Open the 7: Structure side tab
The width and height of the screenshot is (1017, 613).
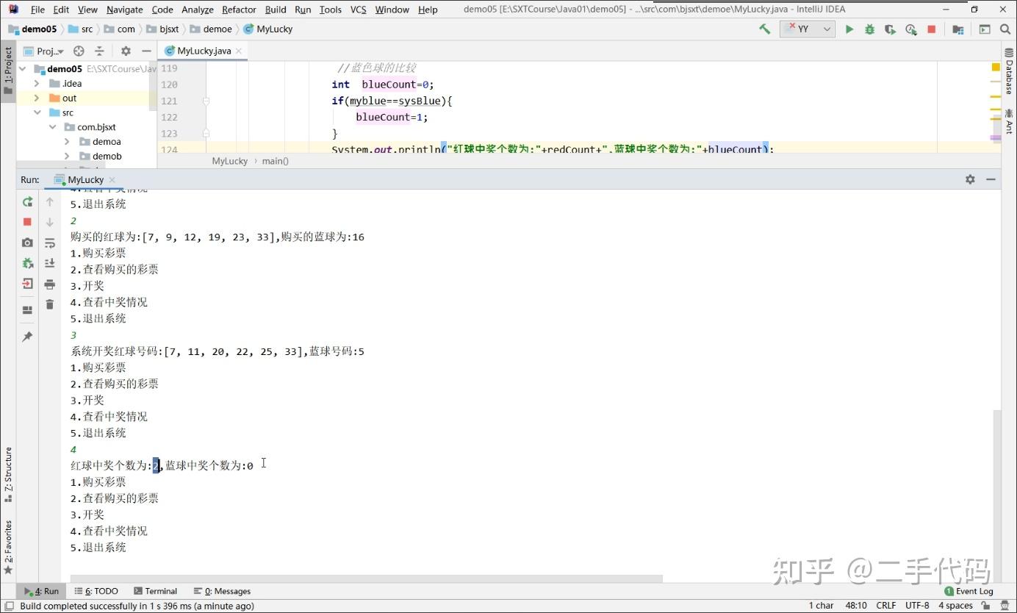pos(8,475)
